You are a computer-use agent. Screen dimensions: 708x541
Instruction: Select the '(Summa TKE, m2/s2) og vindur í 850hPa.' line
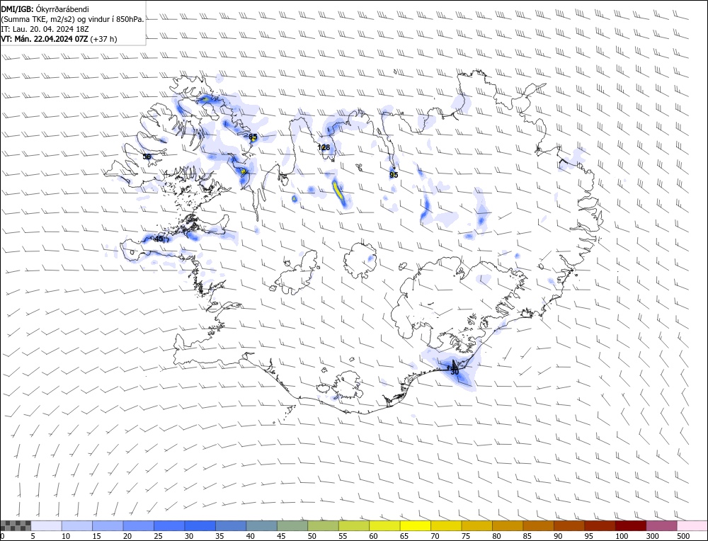tap(72, 19)
